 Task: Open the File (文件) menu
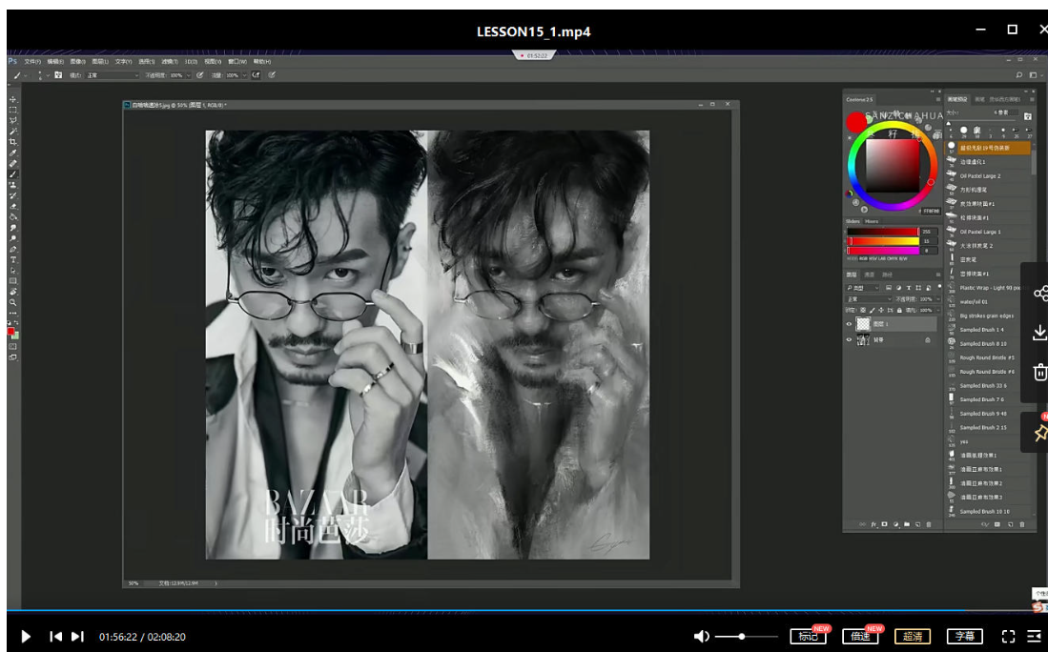tap(32, 61)
